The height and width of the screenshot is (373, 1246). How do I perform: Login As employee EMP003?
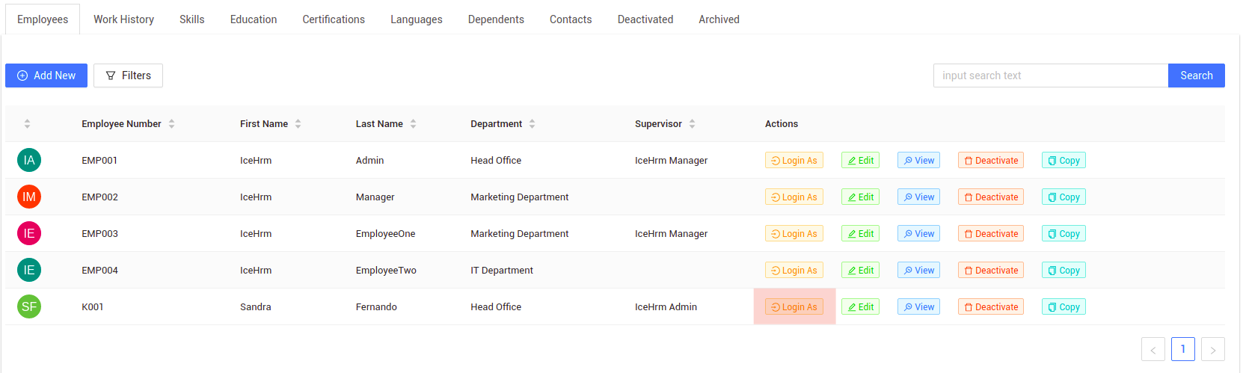click(x=794, y=233)
